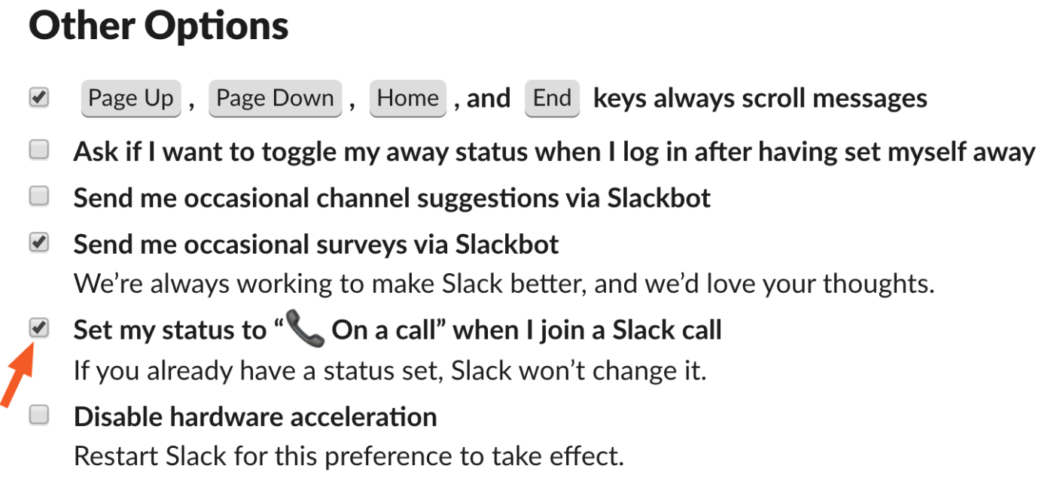
Task: Click the Other Options heading
Action: pos(158,25)
